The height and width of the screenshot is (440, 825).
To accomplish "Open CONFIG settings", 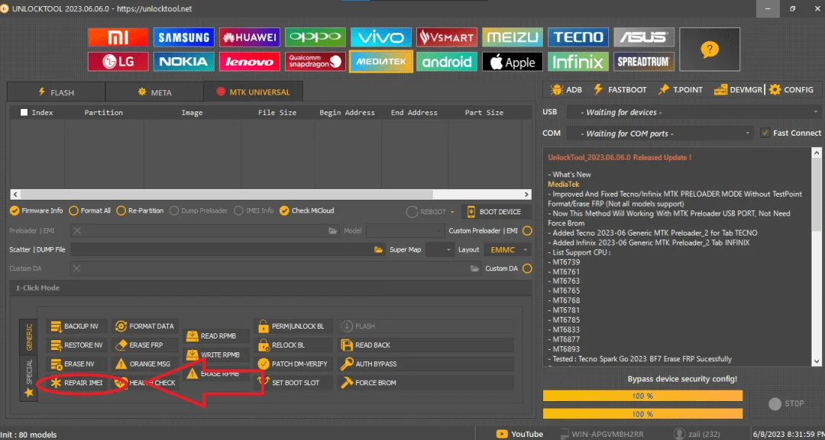I will click(791, 90).
